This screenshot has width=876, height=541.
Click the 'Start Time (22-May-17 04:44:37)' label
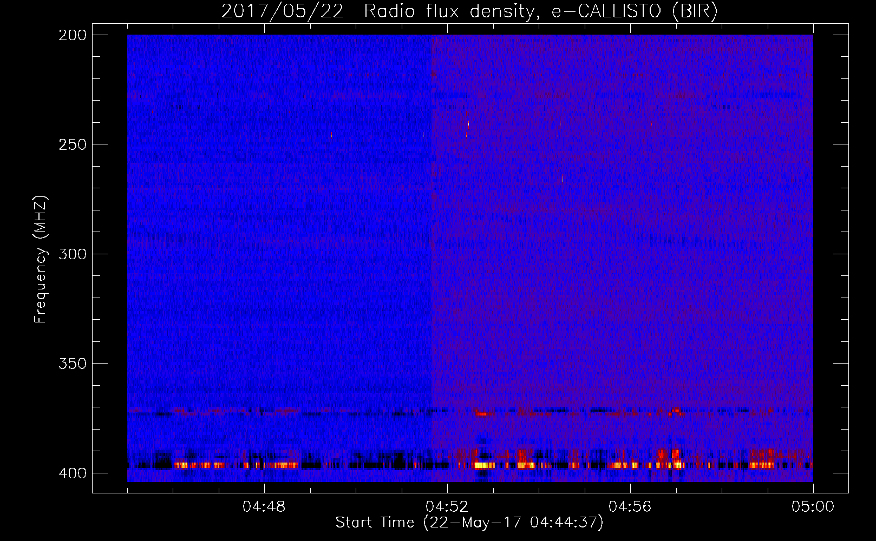[469, 523]
